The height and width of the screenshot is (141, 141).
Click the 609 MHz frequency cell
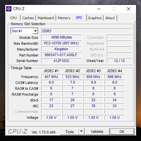(x=93, y=77)
